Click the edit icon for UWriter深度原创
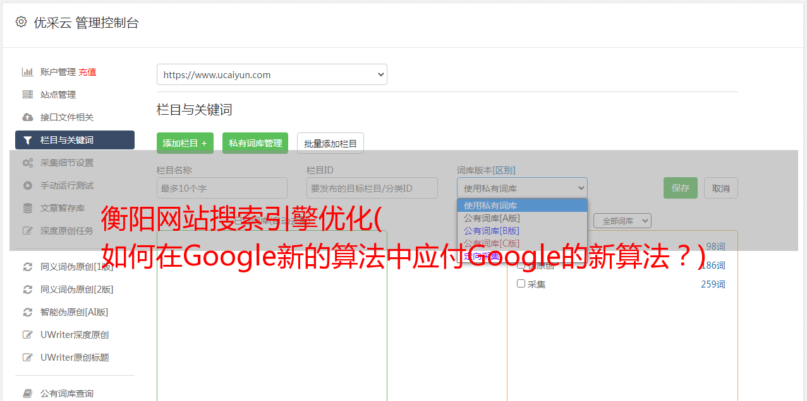Viewport: 807px width, 401px height. [x=28, y=335]
